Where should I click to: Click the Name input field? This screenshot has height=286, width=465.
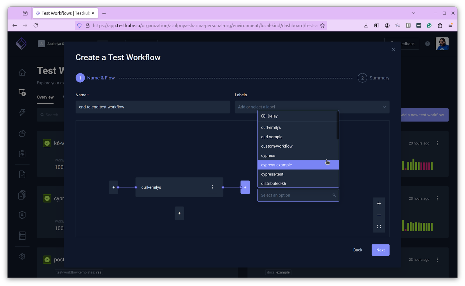[153, 107]
